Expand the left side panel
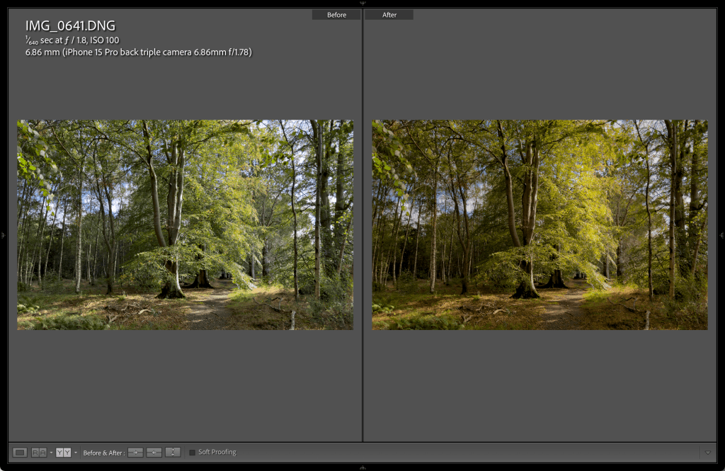 click(x=3, y=235)
